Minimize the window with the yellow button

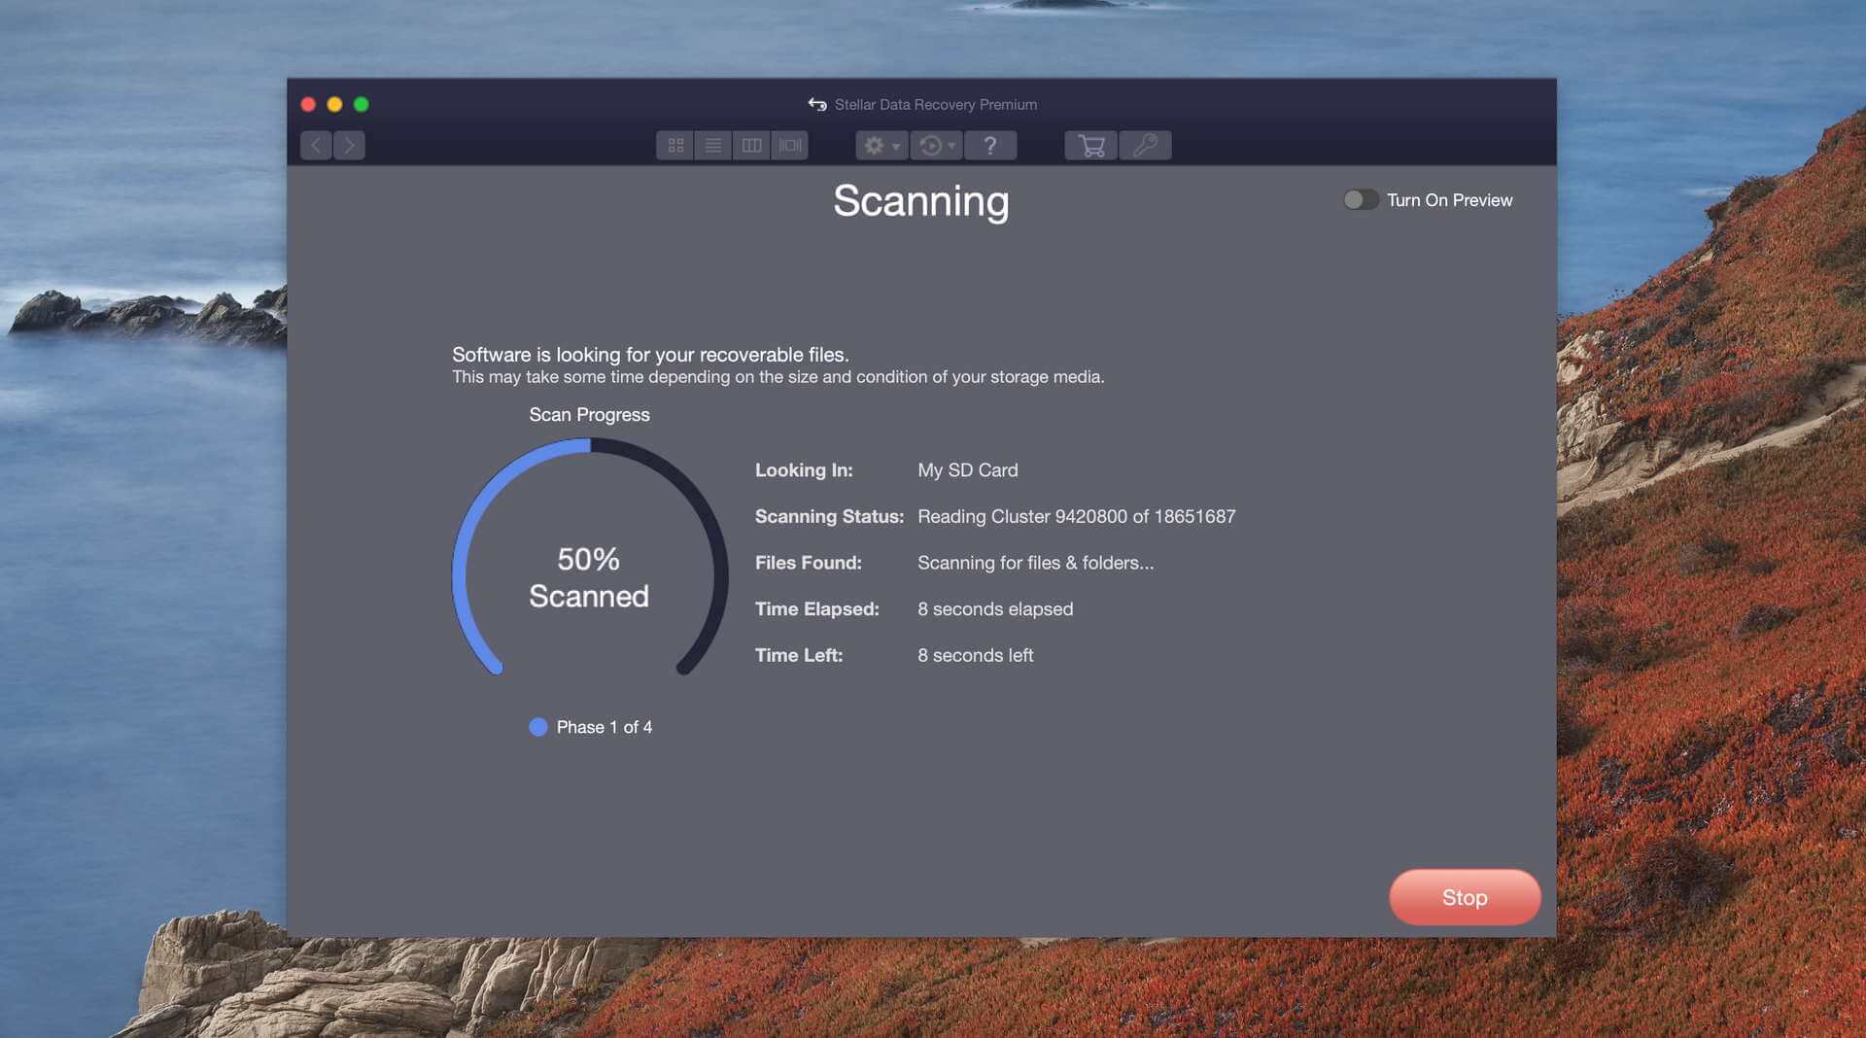click(x=334, y=104)
